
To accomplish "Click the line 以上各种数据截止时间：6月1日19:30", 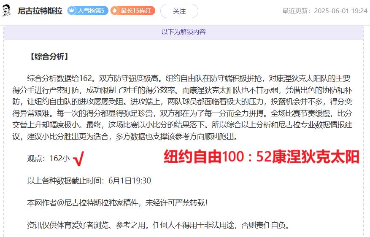I will click(89, 180).
